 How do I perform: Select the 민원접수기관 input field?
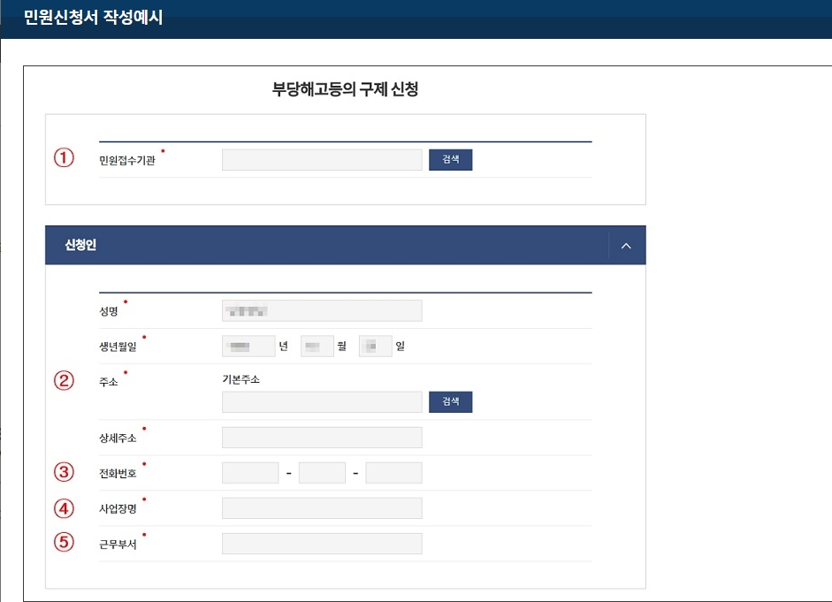pyautogui.click(x=321, y=159)
